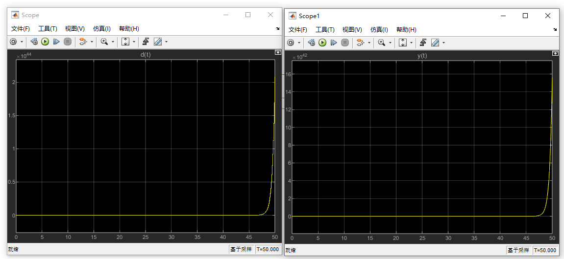Click Scale Y-axis limits icon in Scope1
564x259 pixels.
pos(403,43)
